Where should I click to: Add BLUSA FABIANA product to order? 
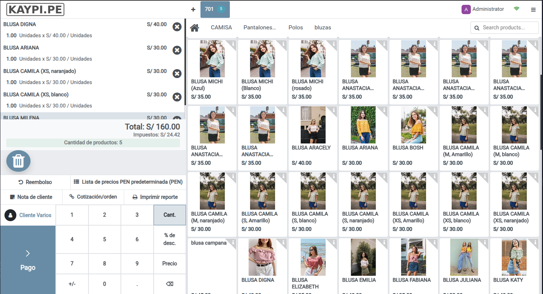click(x=414, y=266)
